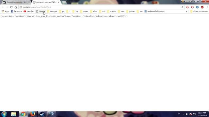
Task: Open the Google bookmark
Action: tap(40, 11)
